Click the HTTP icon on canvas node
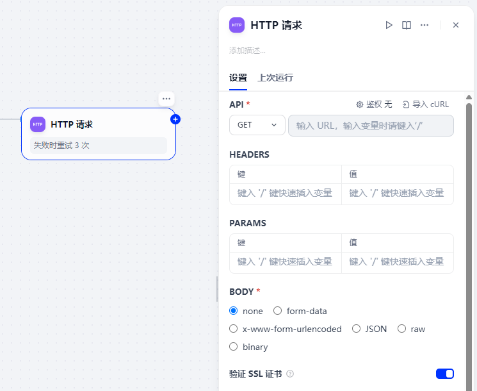The width and height of the screenshot is (477, 391). click(x=38, y=124)
